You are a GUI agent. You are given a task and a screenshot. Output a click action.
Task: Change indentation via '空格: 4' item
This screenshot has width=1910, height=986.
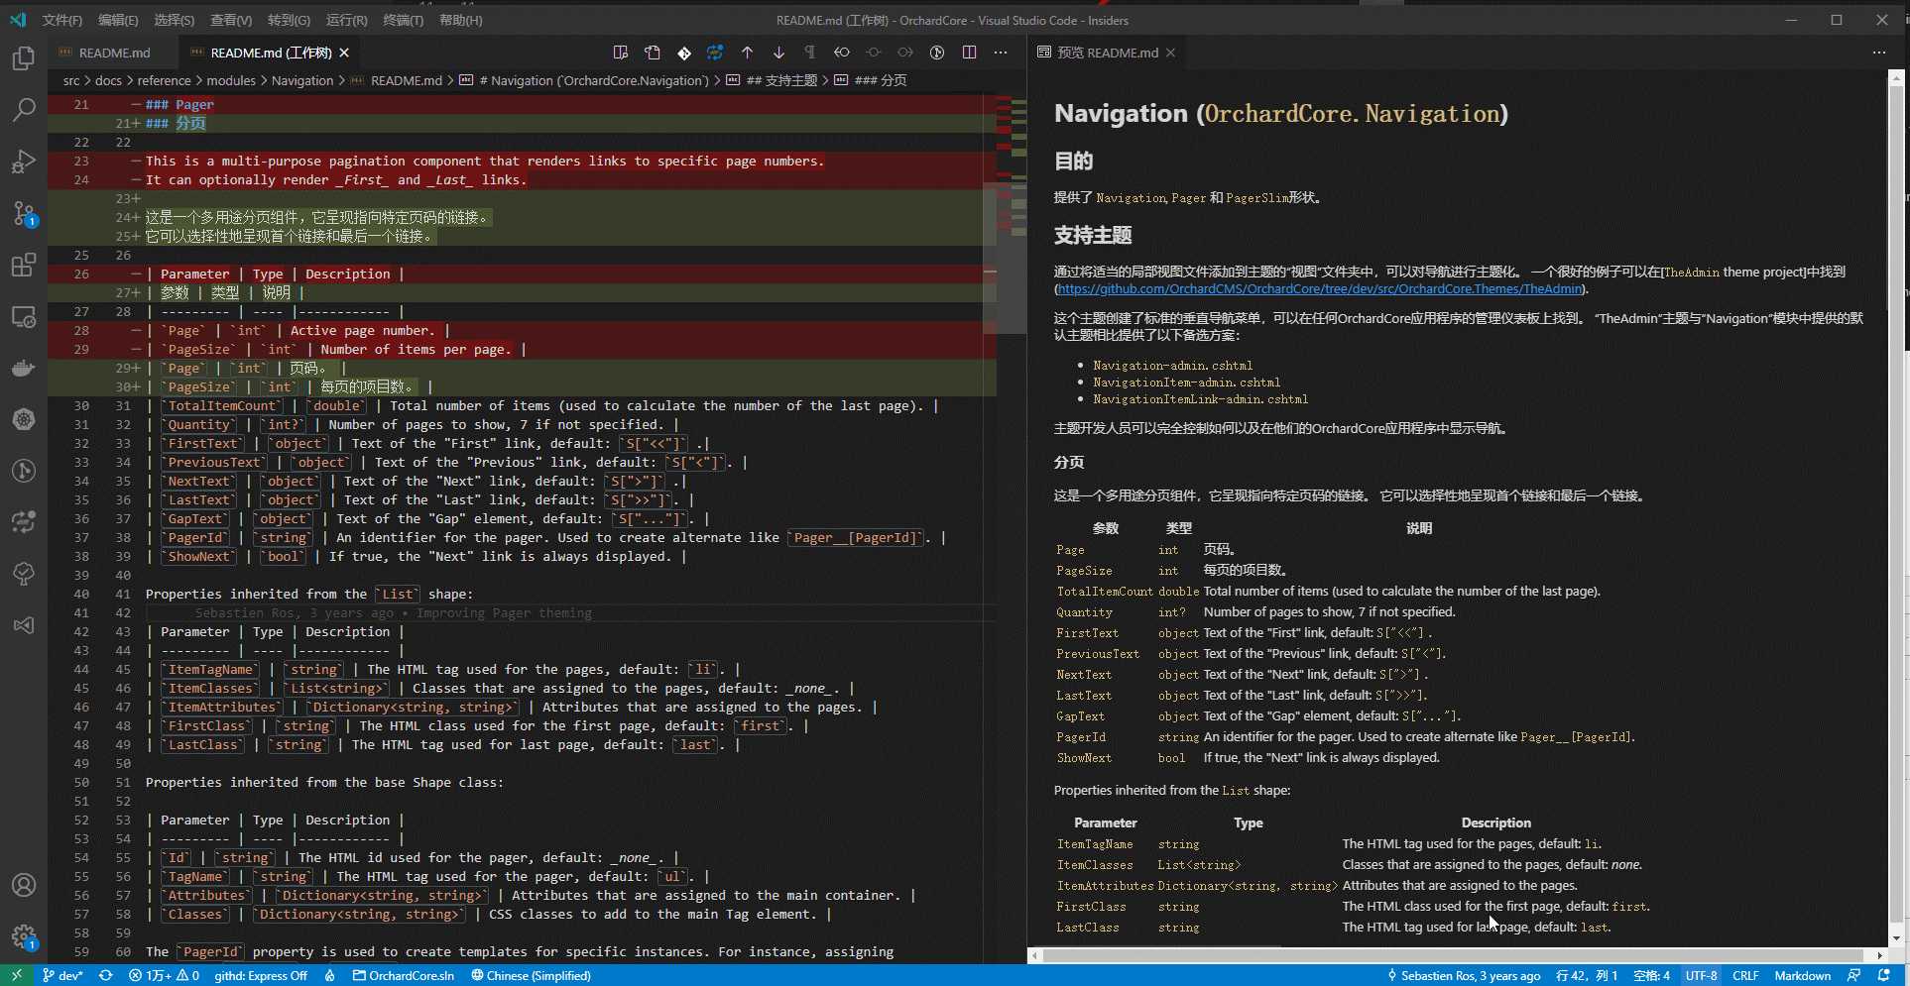pyautogui.click(x=1651, y=975)
